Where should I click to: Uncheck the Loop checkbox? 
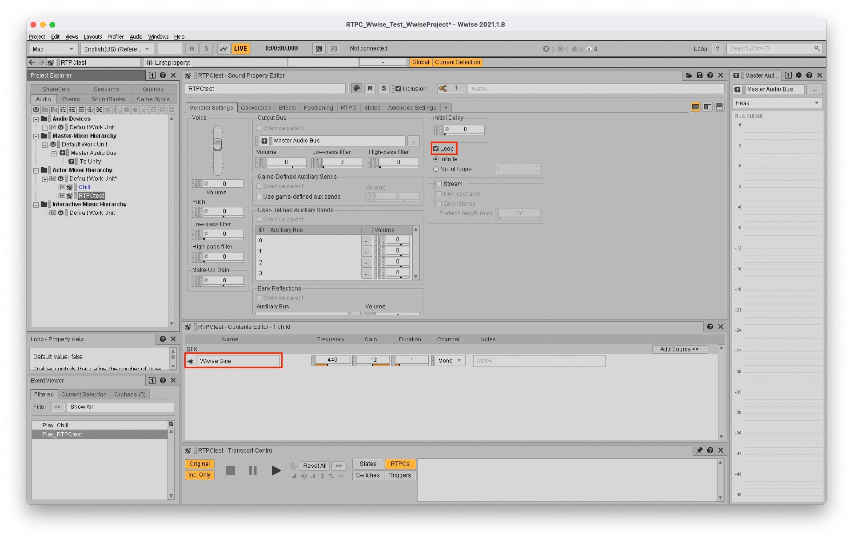[x=436, y=149]
